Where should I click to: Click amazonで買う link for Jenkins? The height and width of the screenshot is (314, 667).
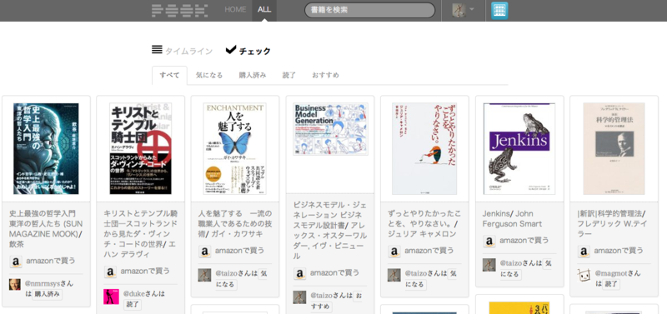point(524,241)
